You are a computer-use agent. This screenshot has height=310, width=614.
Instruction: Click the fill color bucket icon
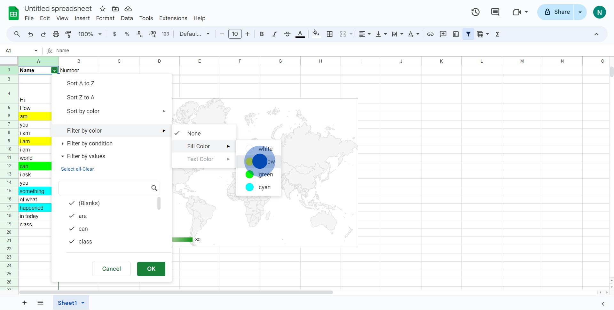click(x=316, y=34)
